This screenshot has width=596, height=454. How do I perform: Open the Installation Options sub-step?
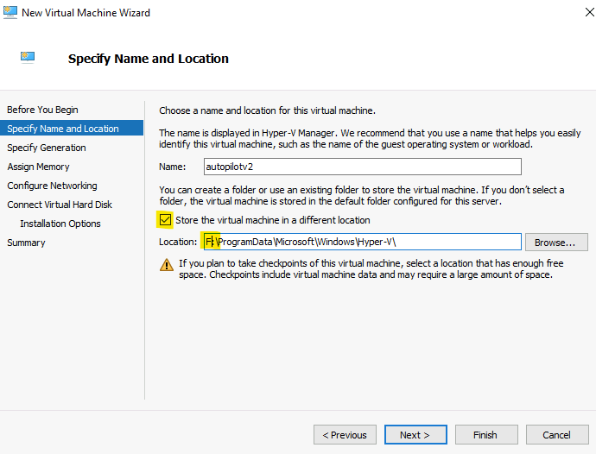point(60,224)
